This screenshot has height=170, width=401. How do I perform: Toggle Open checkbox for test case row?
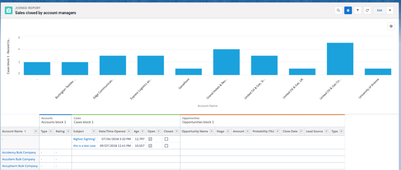[150, 146]
